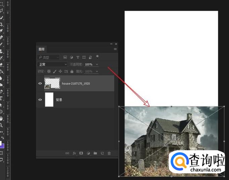The height and width of the screenshot is (180, 229).
Task: Hide the 背景 layer
Action: click(x=40, y=100)
